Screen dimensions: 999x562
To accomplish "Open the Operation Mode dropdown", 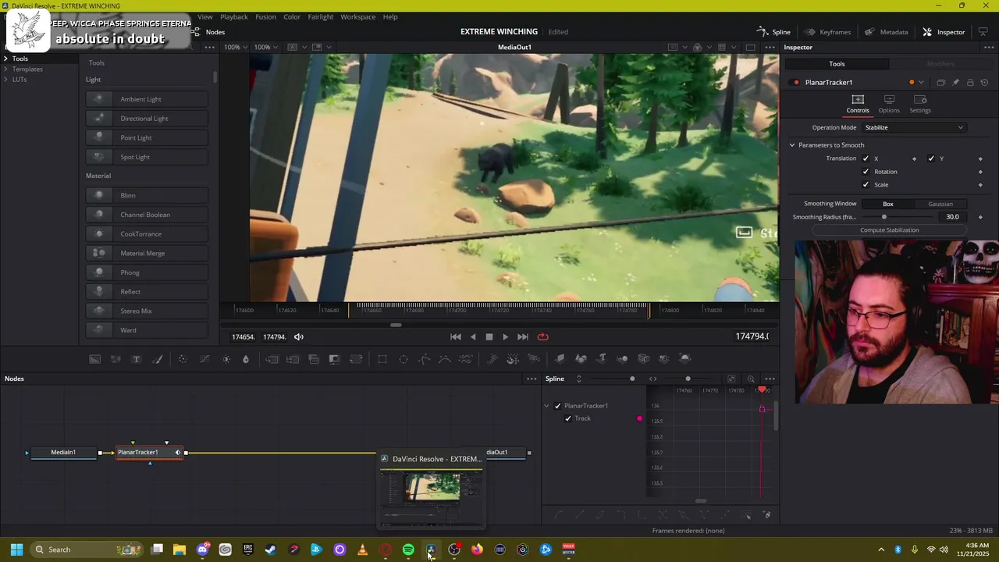I will (914, 127).
